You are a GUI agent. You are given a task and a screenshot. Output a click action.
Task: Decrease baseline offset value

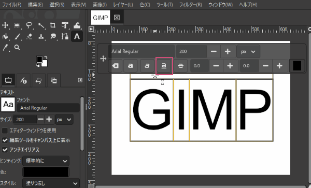216,66
